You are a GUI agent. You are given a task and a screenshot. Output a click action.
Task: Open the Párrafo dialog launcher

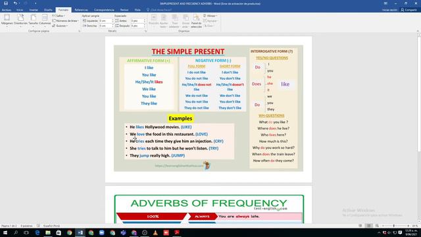(146, 31)
